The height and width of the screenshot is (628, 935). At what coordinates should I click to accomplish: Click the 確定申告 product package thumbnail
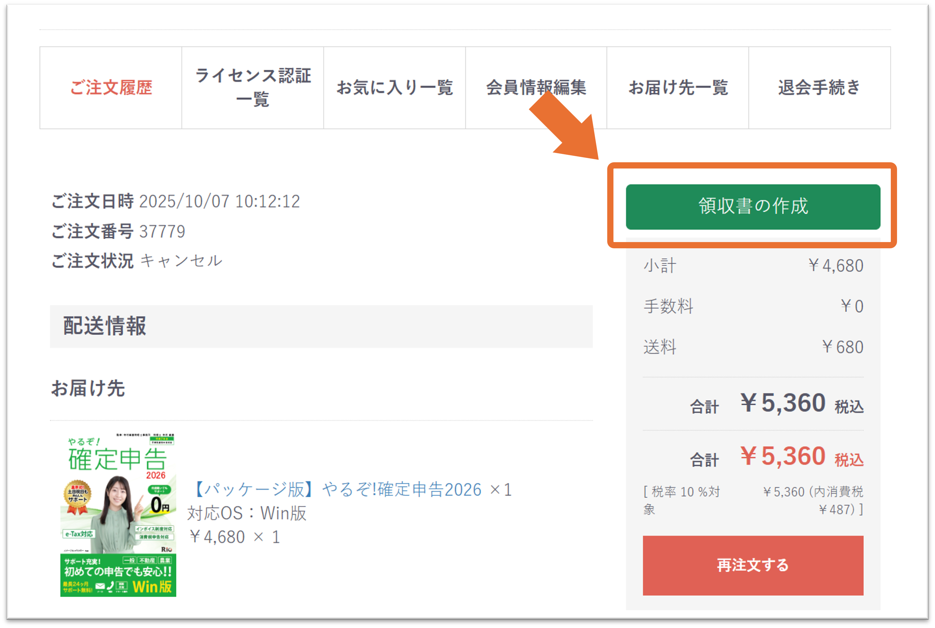coord(118,515)
